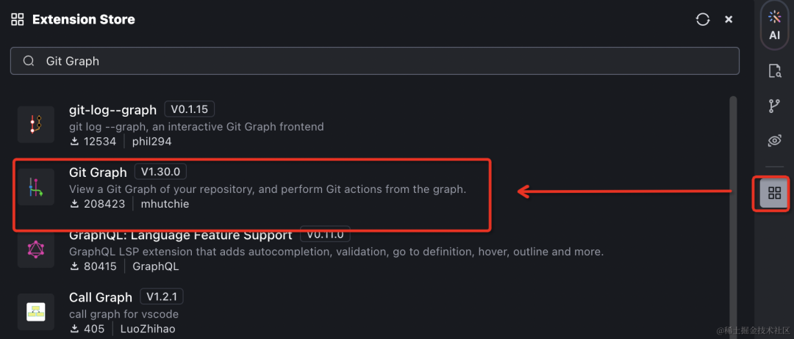Screen dimensions: 794x339
Task: Close the Extension Store panel
Action: pos(729,20)
